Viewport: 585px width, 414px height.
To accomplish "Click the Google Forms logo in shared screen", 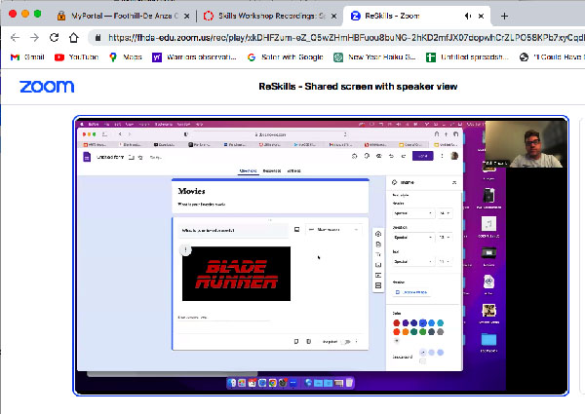I will coord(87,157).
